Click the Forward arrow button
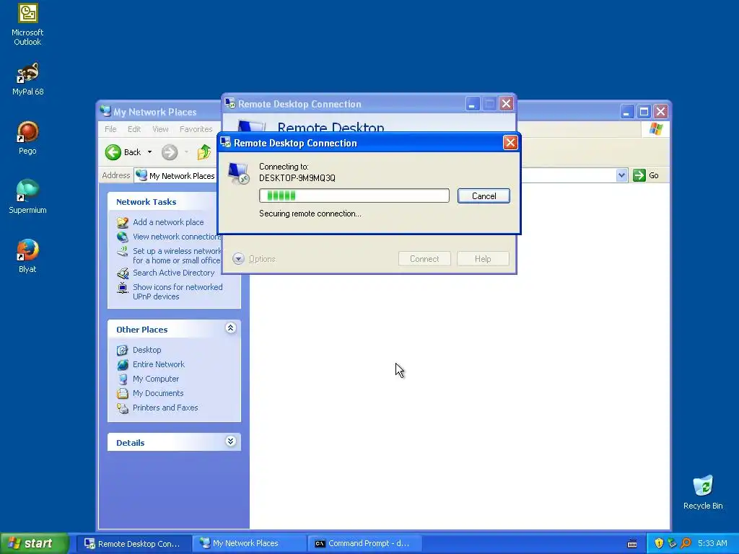Image resolution: width=739 pixels, height=554 pixels. click(x=170, y=152)
